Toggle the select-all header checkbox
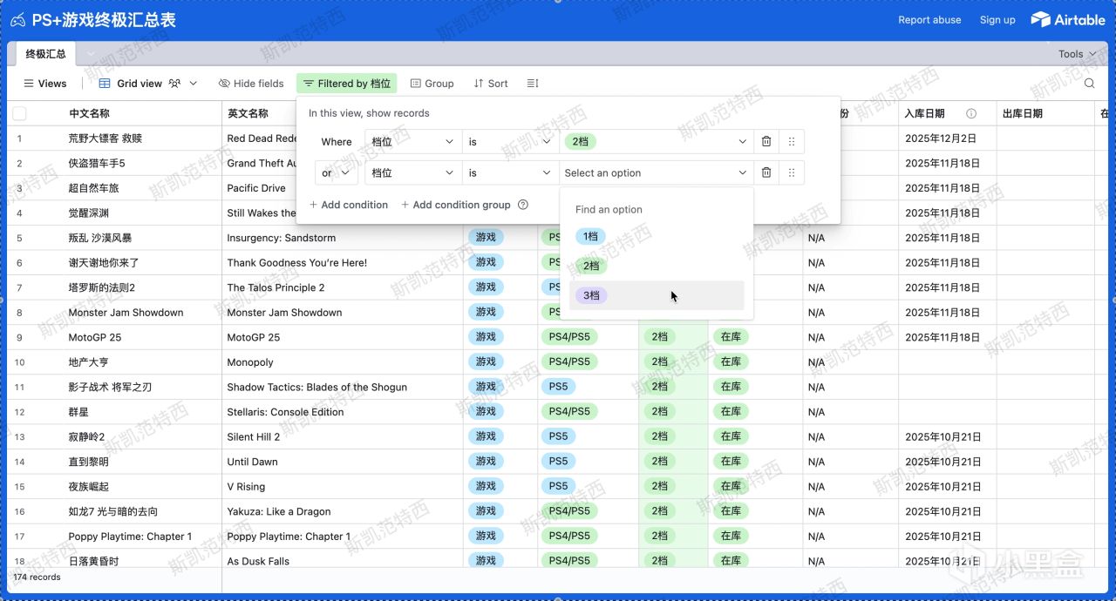The image size is (1116, 601). tap(19, 113)
